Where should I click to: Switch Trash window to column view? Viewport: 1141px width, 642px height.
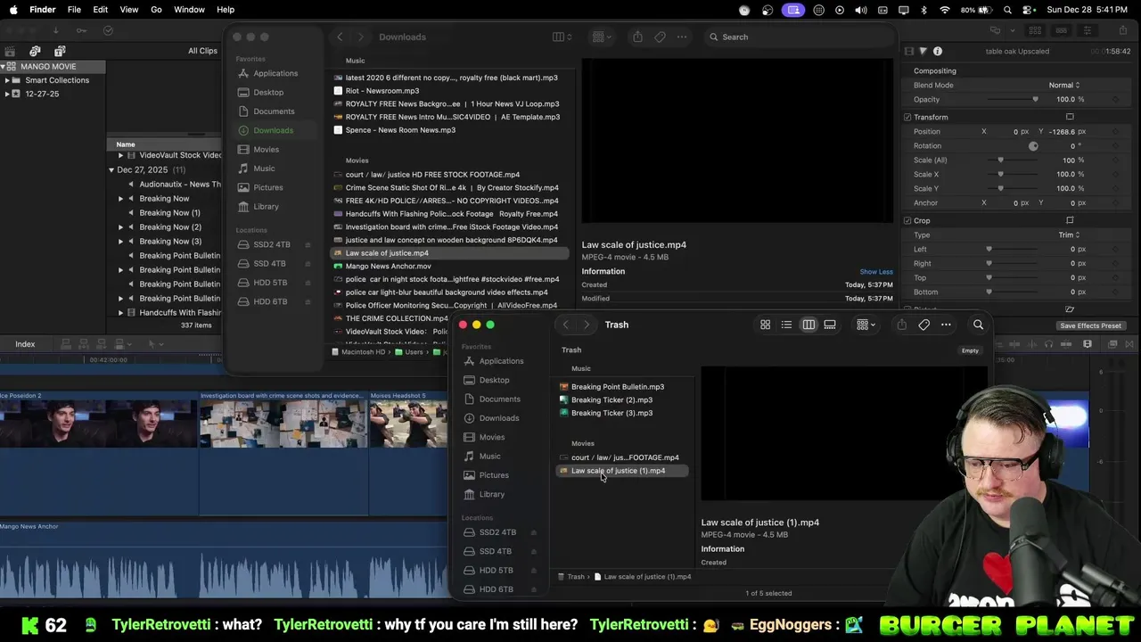[809, 325]
